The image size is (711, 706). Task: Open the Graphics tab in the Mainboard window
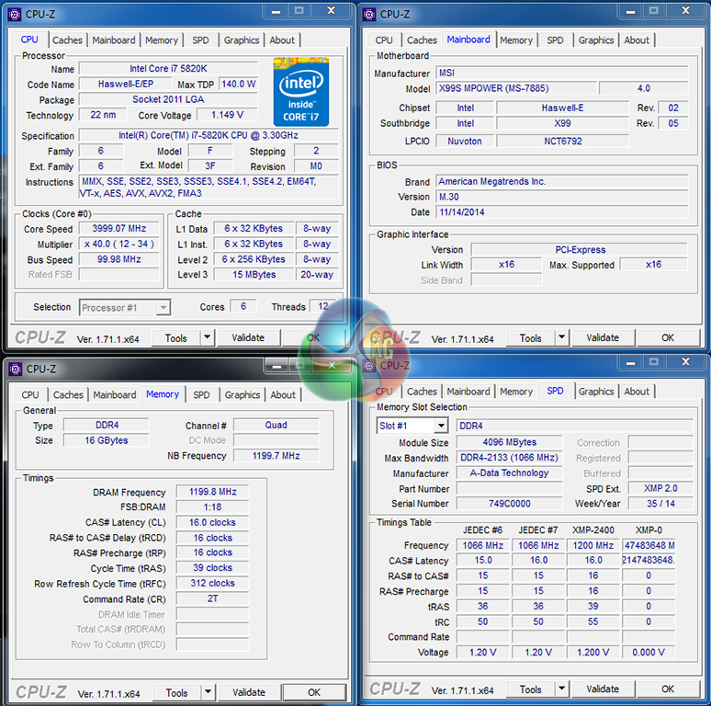coord(596,40)
